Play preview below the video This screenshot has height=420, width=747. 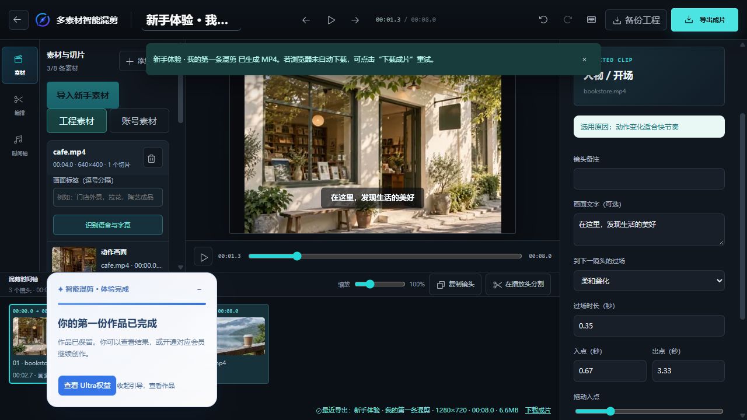[203, 257]
